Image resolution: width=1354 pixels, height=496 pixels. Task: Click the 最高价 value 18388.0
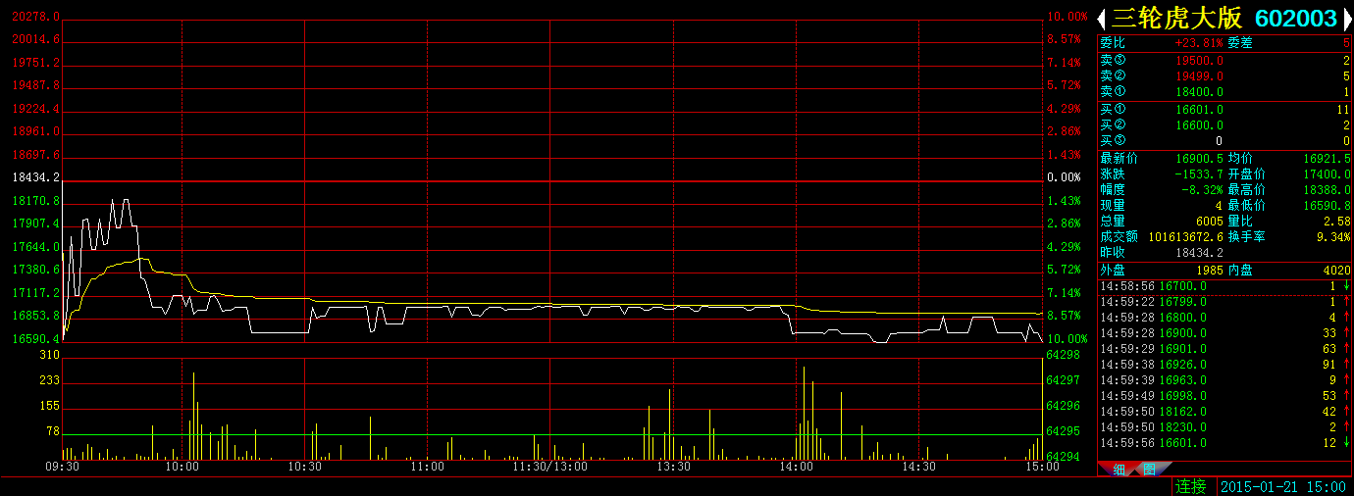pyautogui.click(x=1327, y=189)
